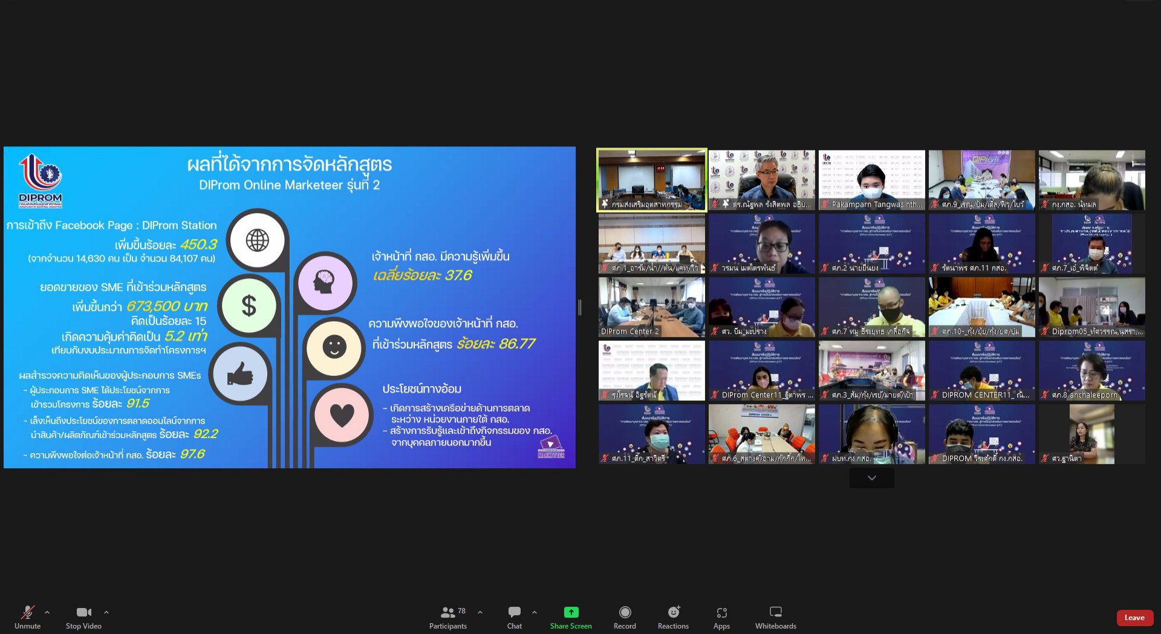The width and height of the screenshot is (1161, 634).
Task: Select Diprom05 video tile
Action: point(1091,307)
